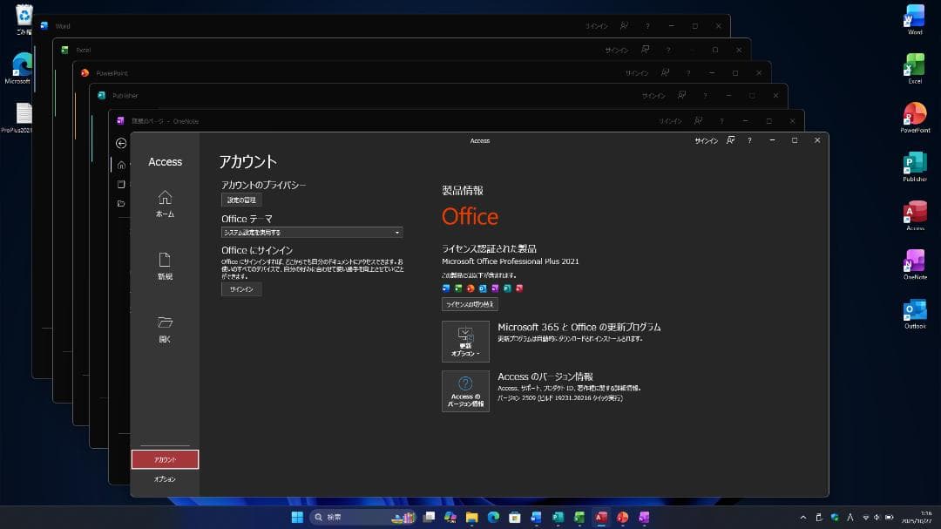Switch to the アカウント tab in the sidebar
The width and height of the screenshot is (941, 529).
click(165, 459)
